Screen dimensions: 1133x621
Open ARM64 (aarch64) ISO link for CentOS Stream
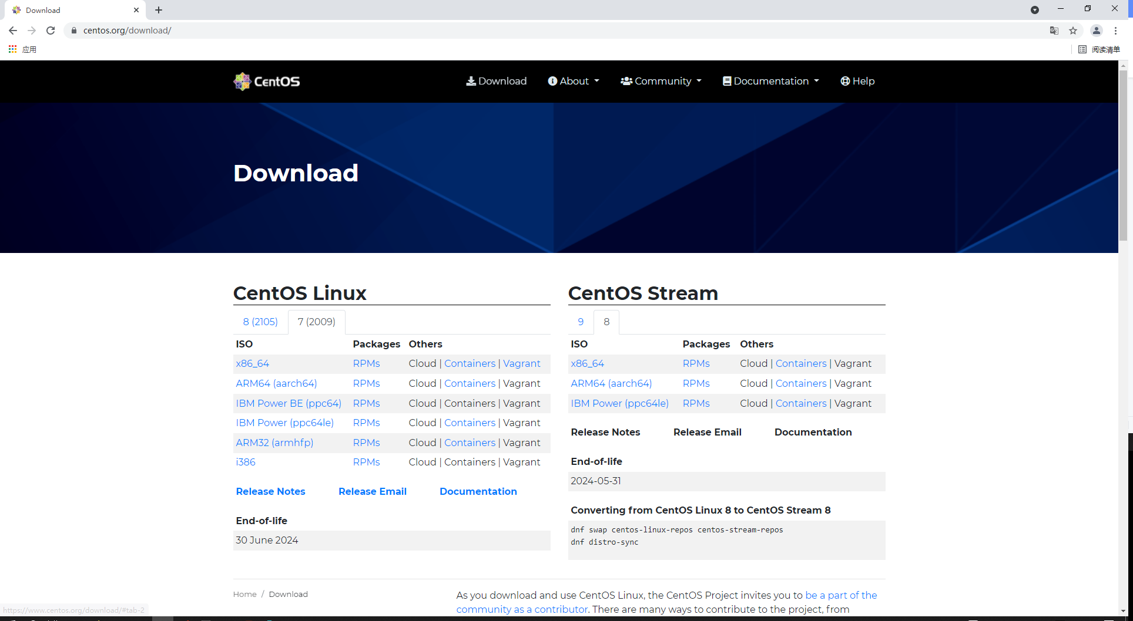(x=611, y=383)
